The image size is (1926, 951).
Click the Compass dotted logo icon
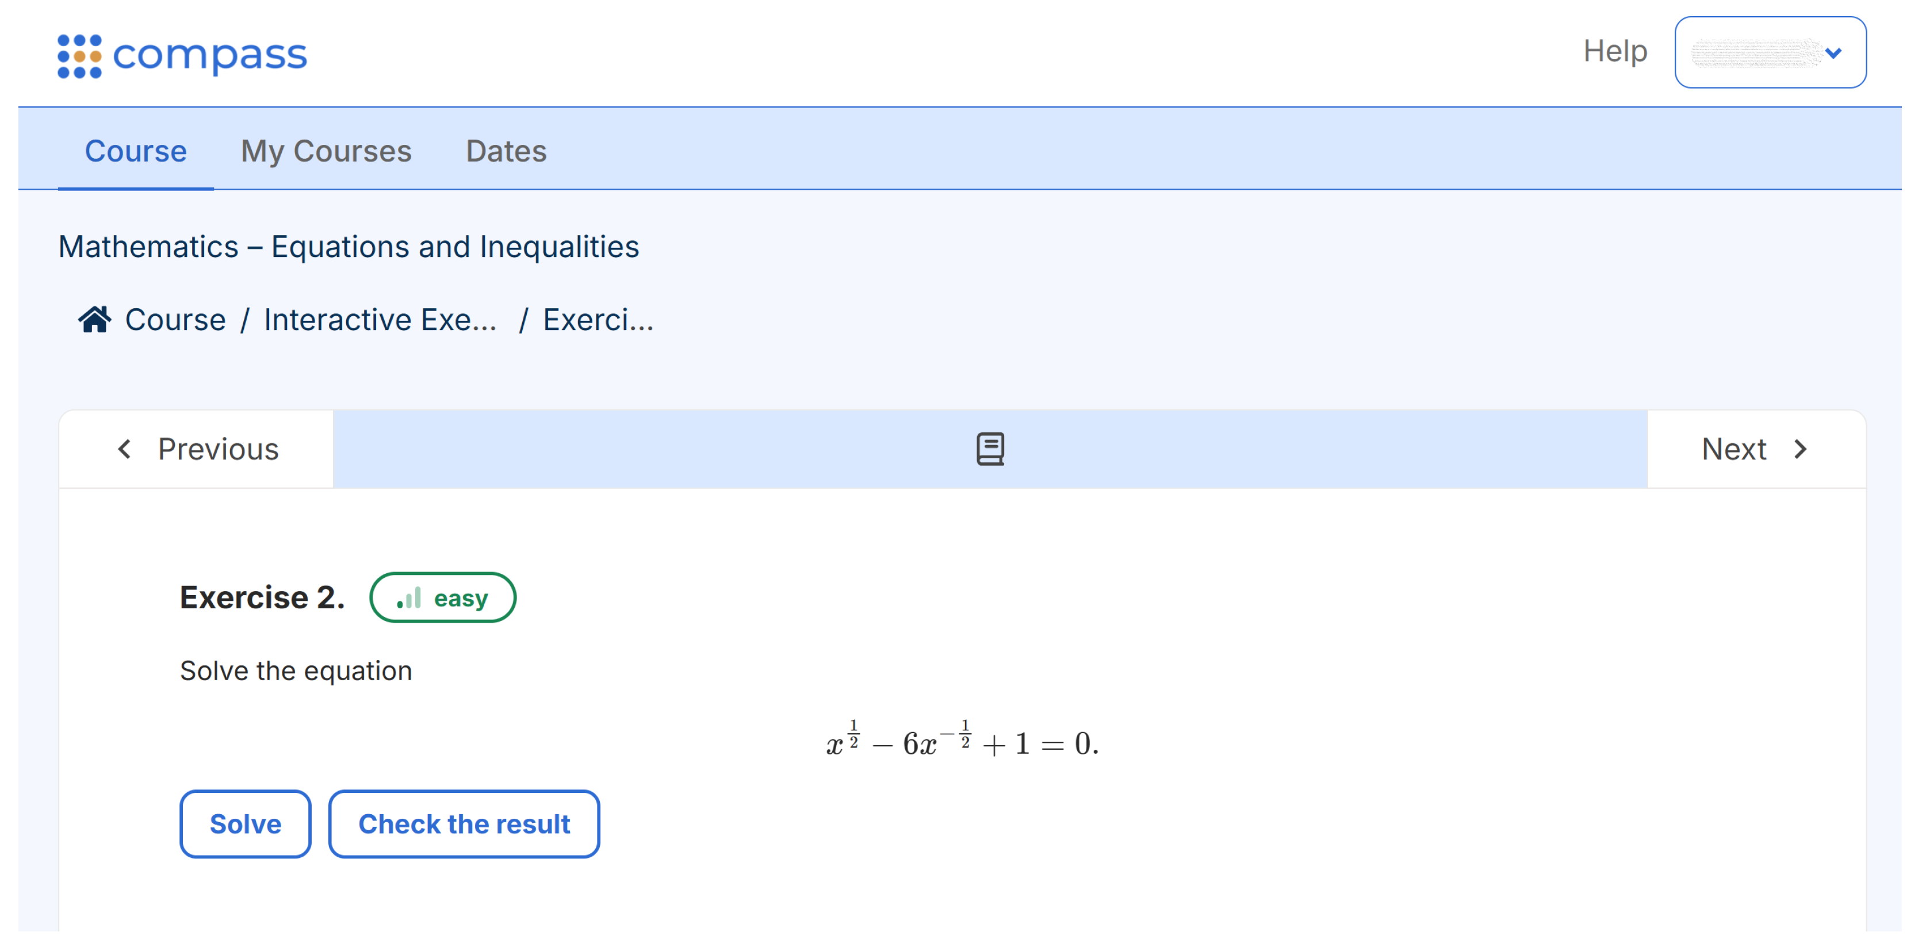coord(79,55)
